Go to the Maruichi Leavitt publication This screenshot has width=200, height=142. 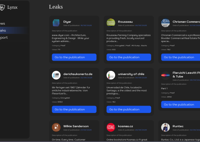pos(181,104)
